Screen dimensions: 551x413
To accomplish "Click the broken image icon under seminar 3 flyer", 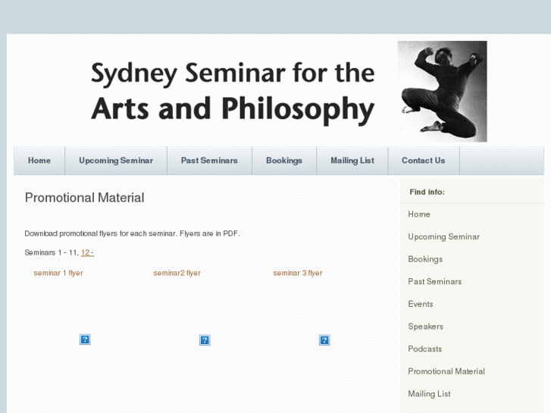I will click(324, 340).
